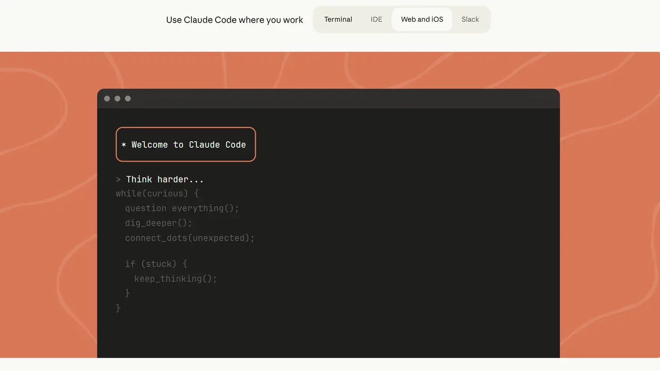Click the 'Think harder...' prompt line
The width and height of the screenshot is (660, 371).
coord(160,179)
